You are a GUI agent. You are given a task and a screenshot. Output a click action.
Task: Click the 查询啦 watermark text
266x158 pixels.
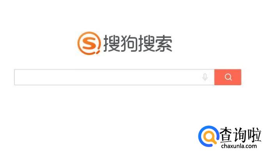[240, 135]
